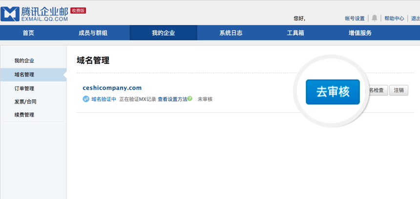
Task: Switch to 成员与群组 tab
Action: [93, 33]
